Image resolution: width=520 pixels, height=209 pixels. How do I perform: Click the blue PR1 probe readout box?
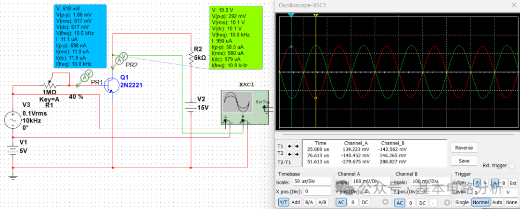[79, 36]
